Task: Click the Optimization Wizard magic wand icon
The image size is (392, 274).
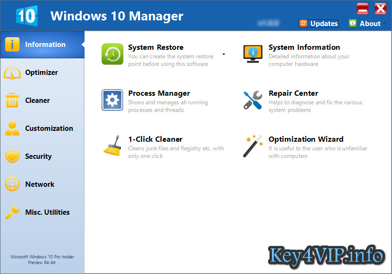Action: 253,146
